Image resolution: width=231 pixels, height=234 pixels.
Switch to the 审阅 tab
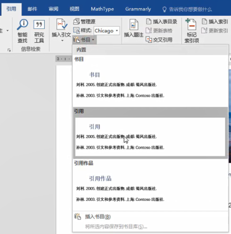pyautogui.click(x=53, y=9)
